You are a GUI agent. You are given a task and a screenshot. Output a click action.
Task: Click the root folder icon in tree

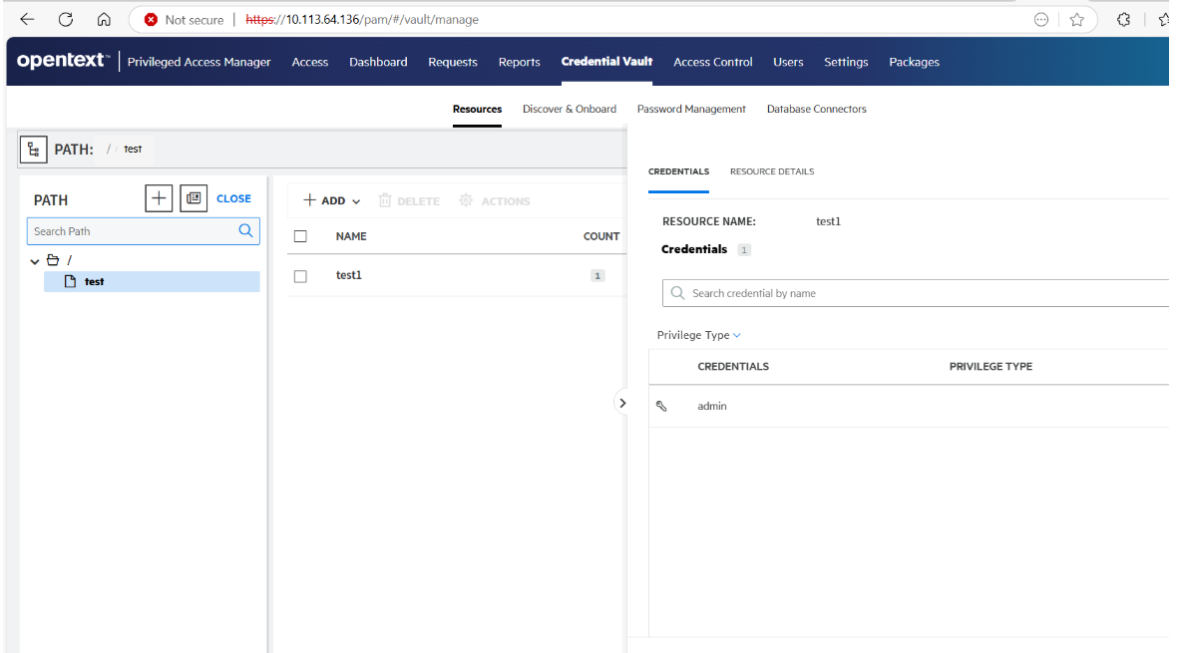tap(53, 260)
